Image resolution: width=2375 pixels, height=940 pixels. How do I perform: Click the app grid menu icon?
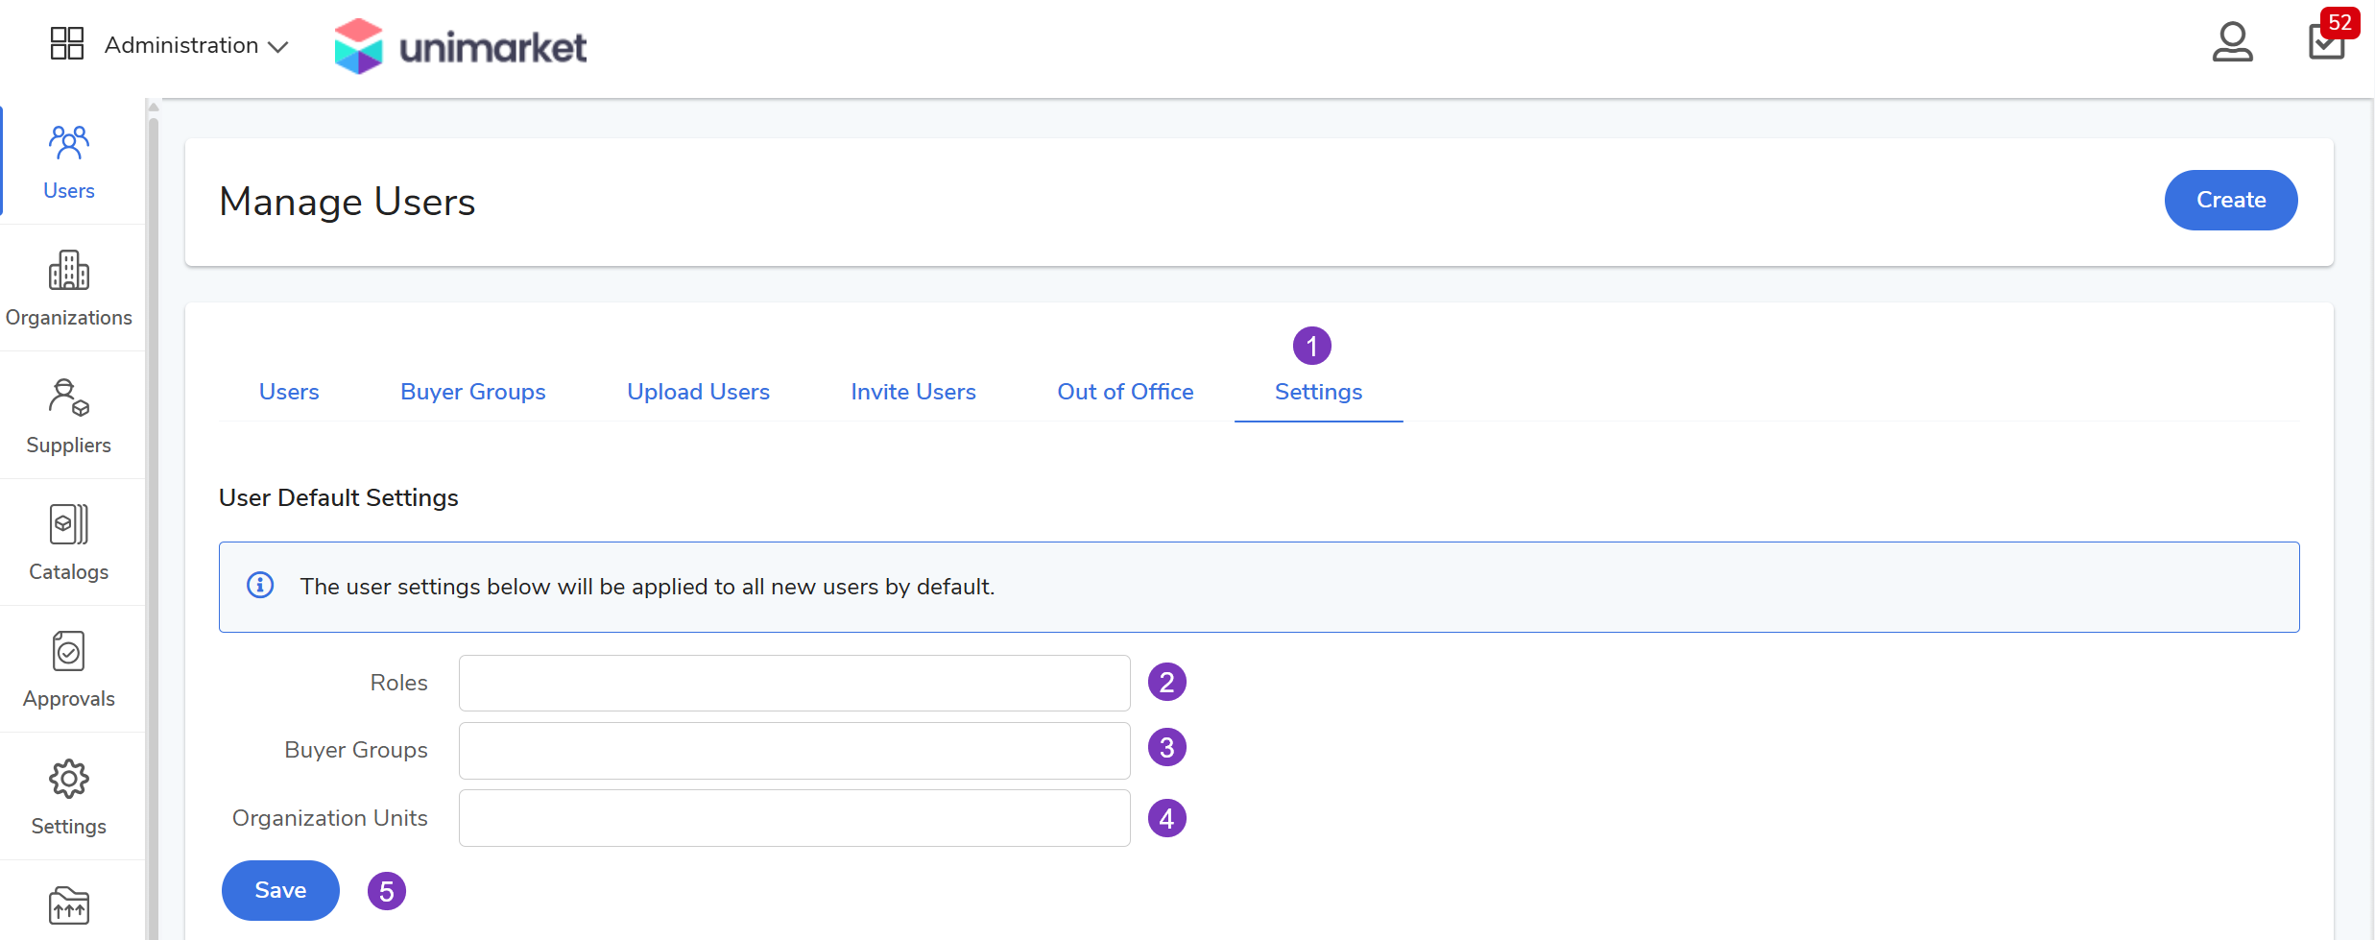(x=67, y=44)
